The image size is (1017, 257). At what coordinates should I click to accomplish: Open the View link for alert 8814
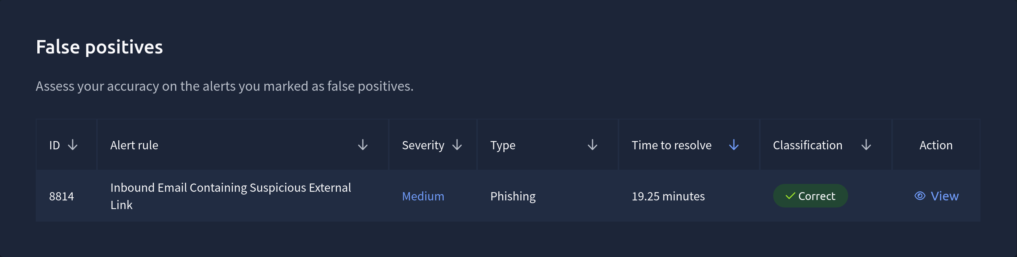(x=944, y=196)
